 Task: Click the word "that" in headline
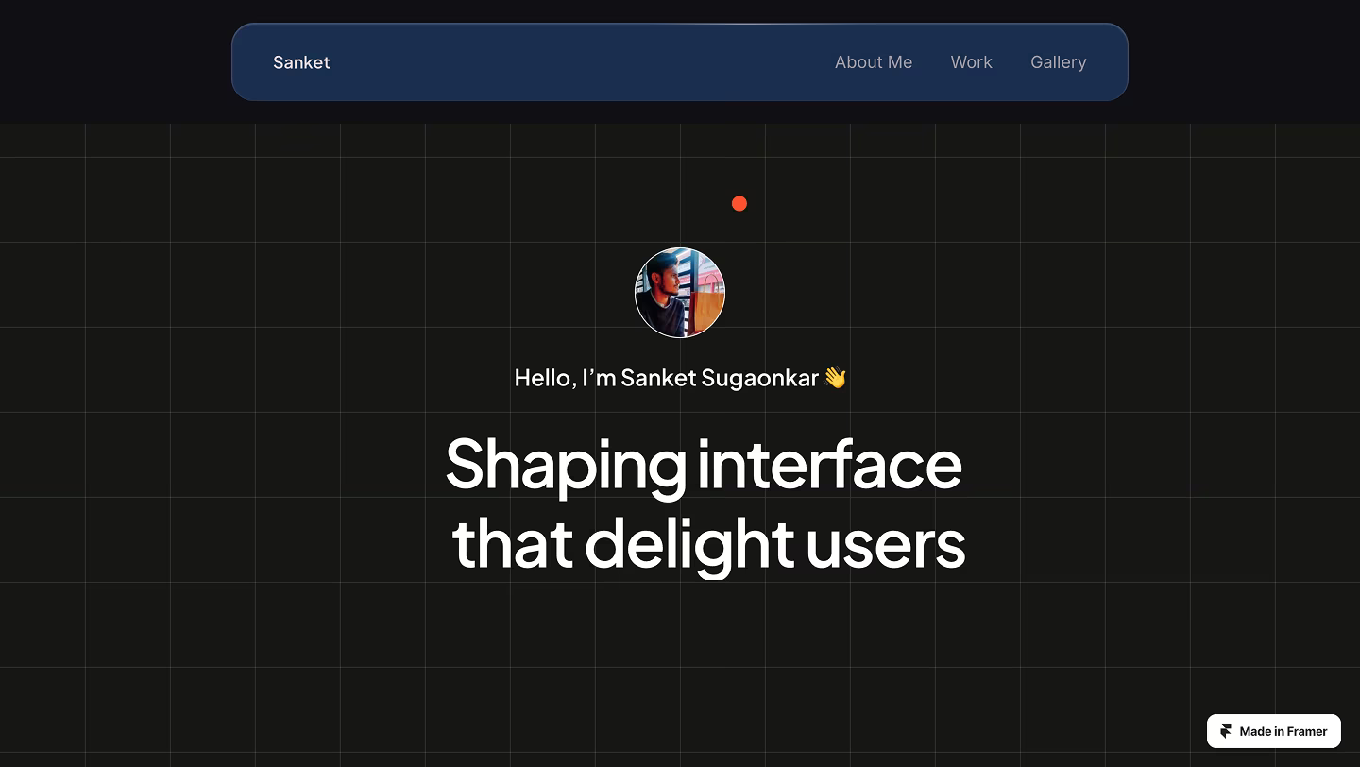[512, 544]
